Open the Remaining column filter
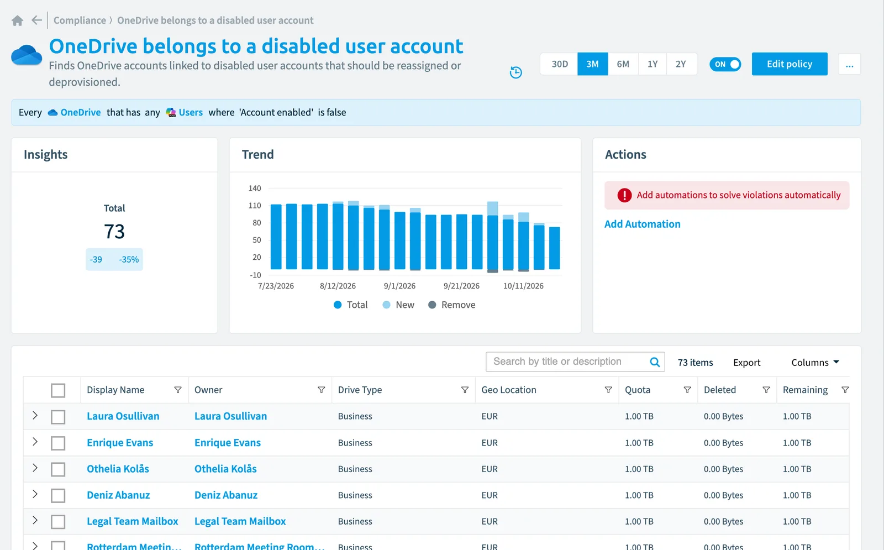Image resolution: width=884 pixels, height=550 pixels. tap(845, 390)
